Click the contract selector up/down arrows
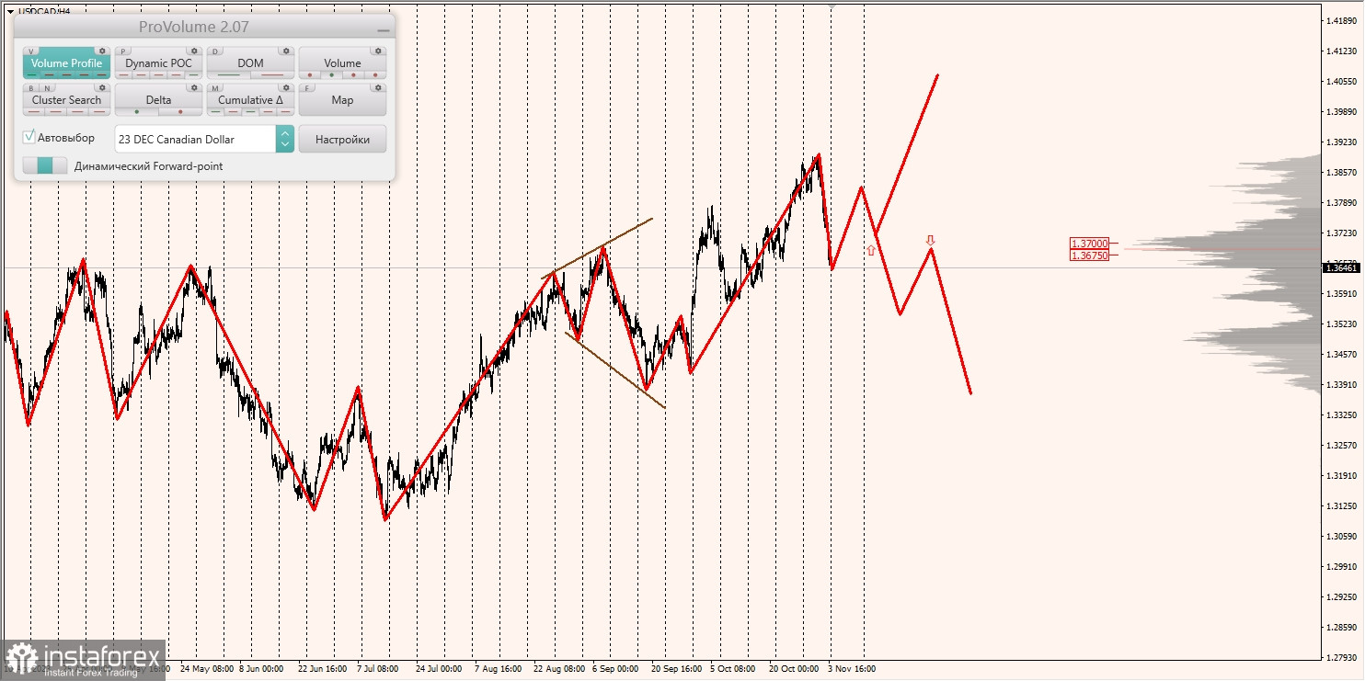This screenshot has width=1365, height=681. pos(285,139)
